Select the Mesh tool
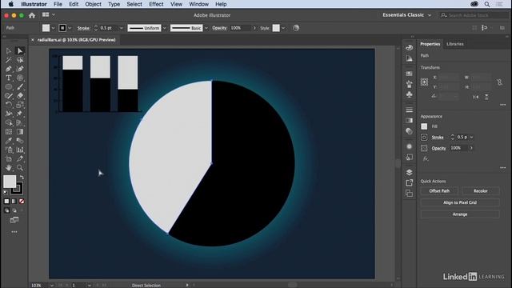Viewport: 512px width, 288px height. (x=9, y=131)
